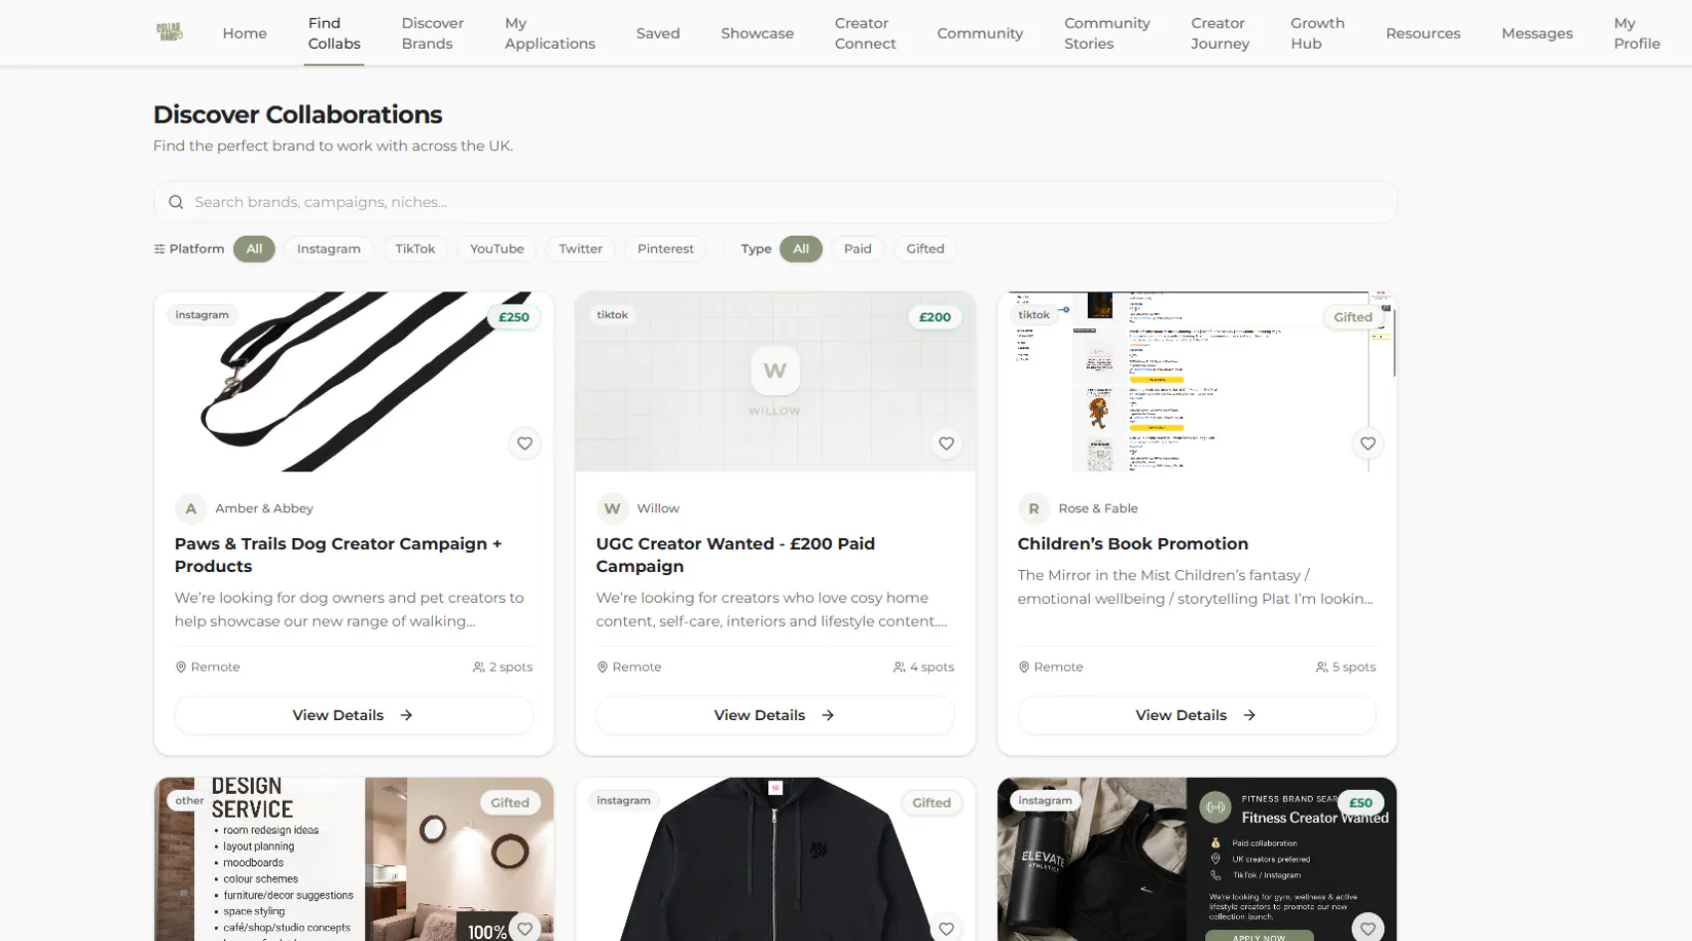Screen dimensions: 1692x941
Task: Open Discover Brands in the navbar
Action: pyautogui.click(x=432, y=33)
